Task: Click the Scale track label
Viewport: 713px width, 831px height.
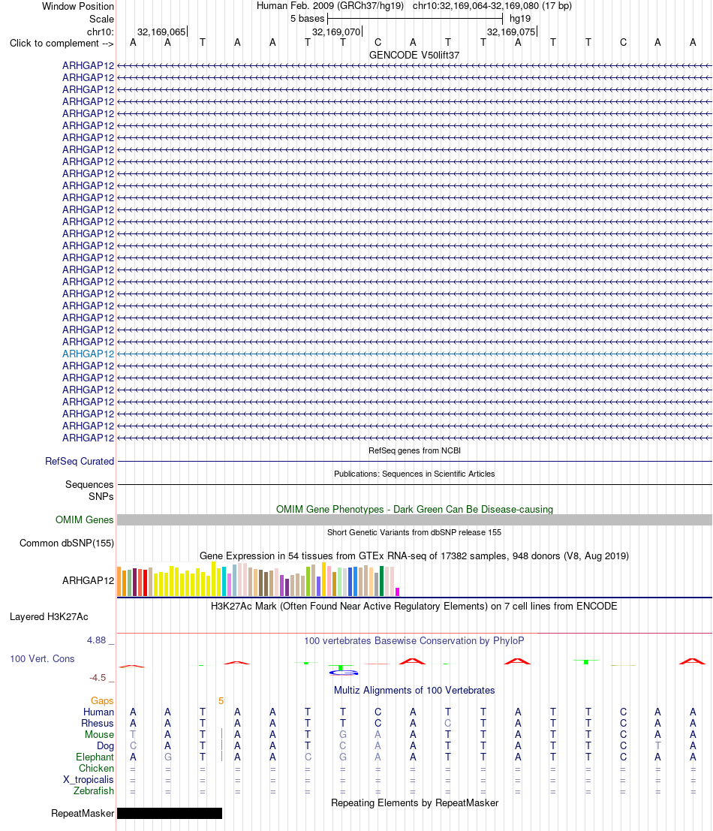Action: [x=102, y=19]
